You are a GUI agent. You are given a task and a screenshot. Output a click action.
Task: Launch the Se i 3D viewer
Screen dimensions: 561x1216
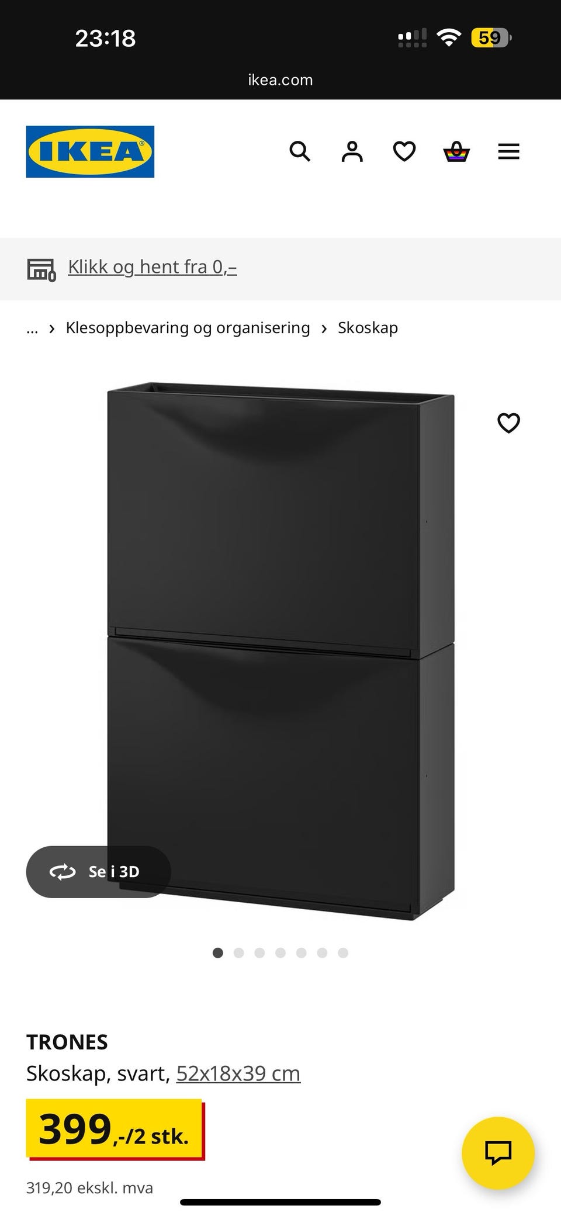tap(98, 871)
